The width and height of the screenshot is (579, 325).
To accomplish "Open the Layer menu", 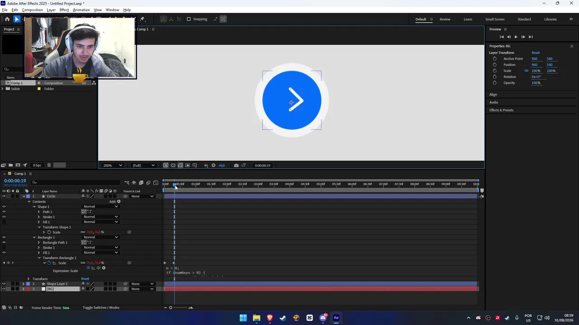I will pyautogui.click(x=51, y=10).
